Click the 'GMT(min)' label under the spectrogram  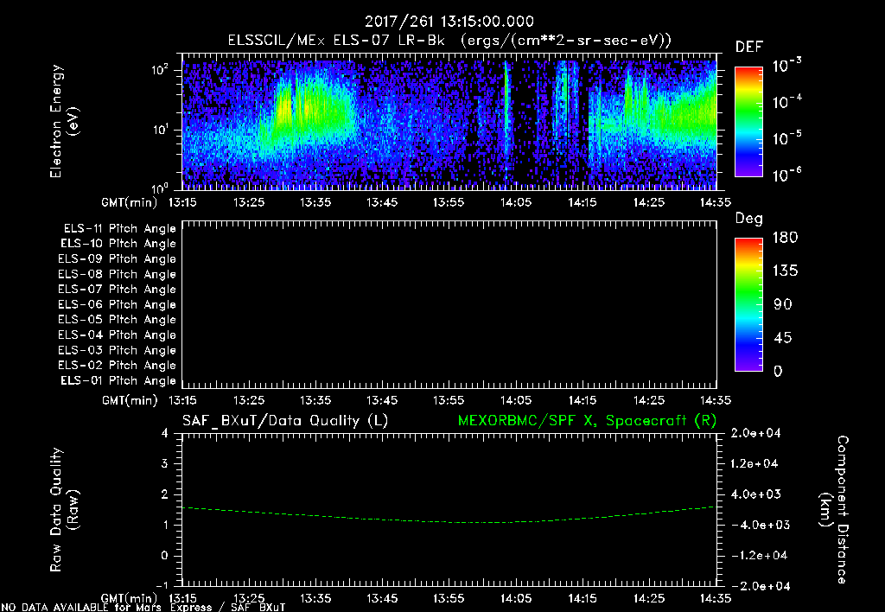(130, 202)
